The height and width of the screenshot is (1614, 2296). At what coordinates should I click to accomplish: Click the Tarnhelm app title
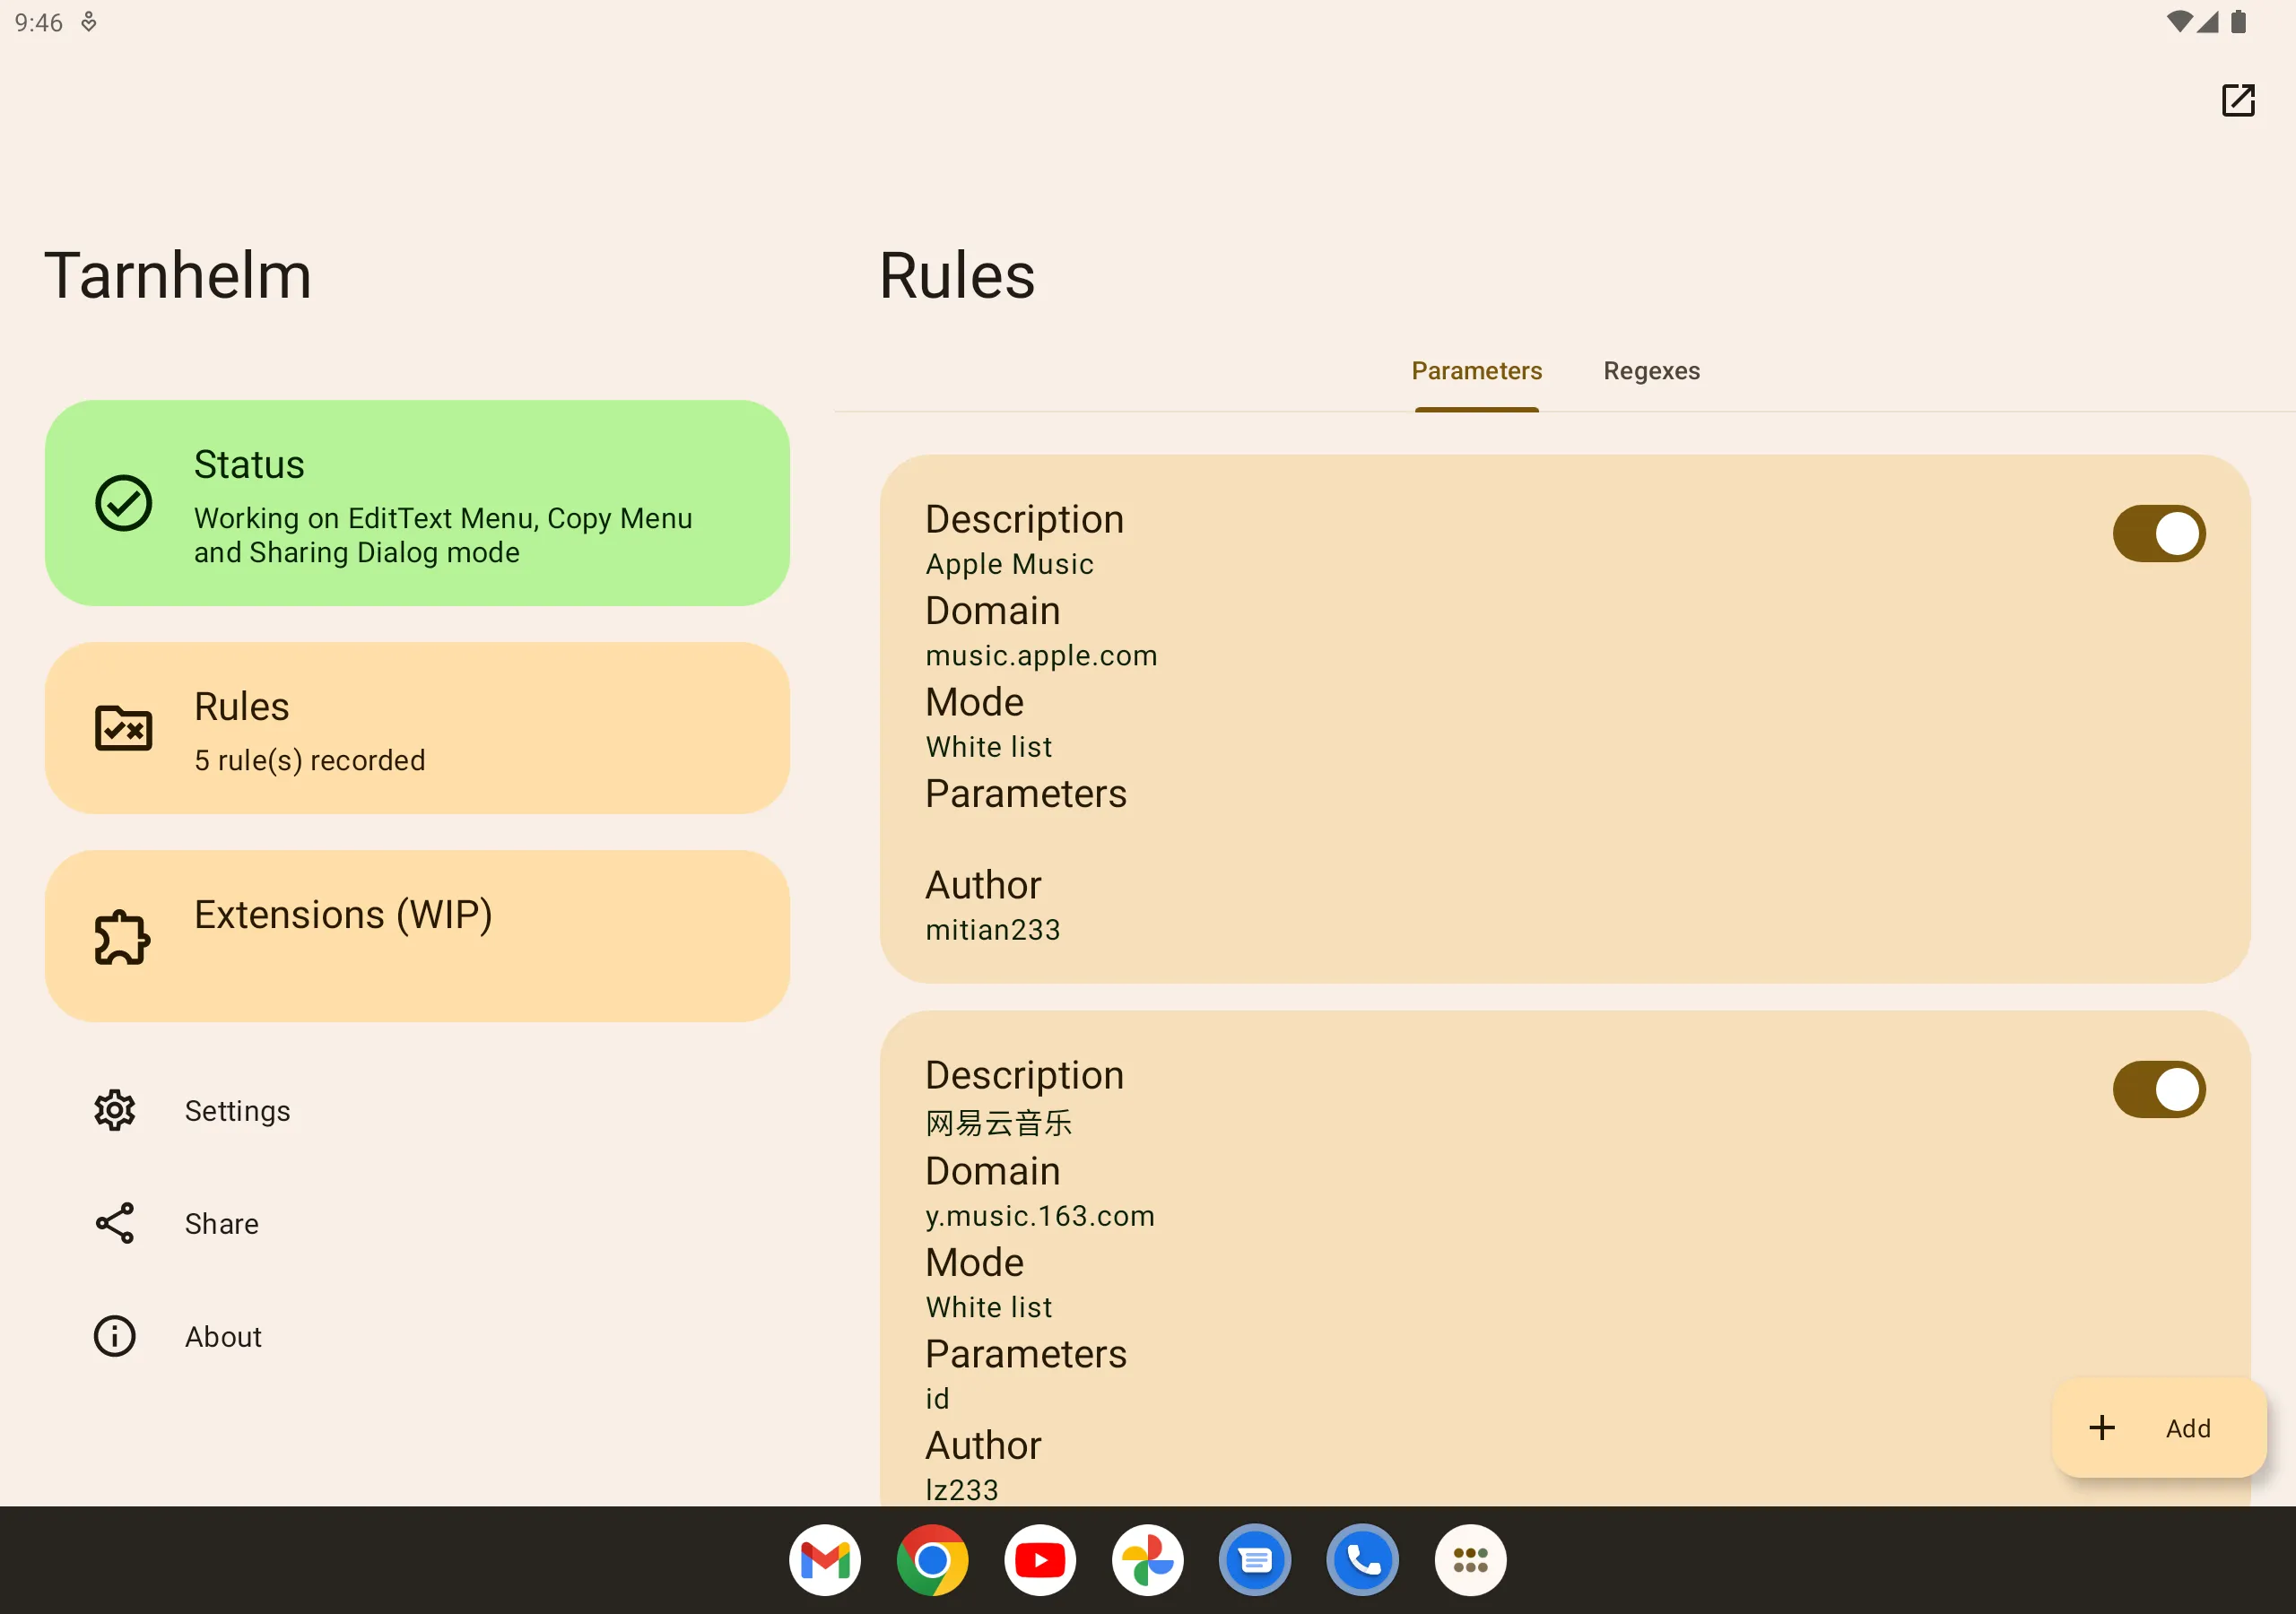point(178,275)
